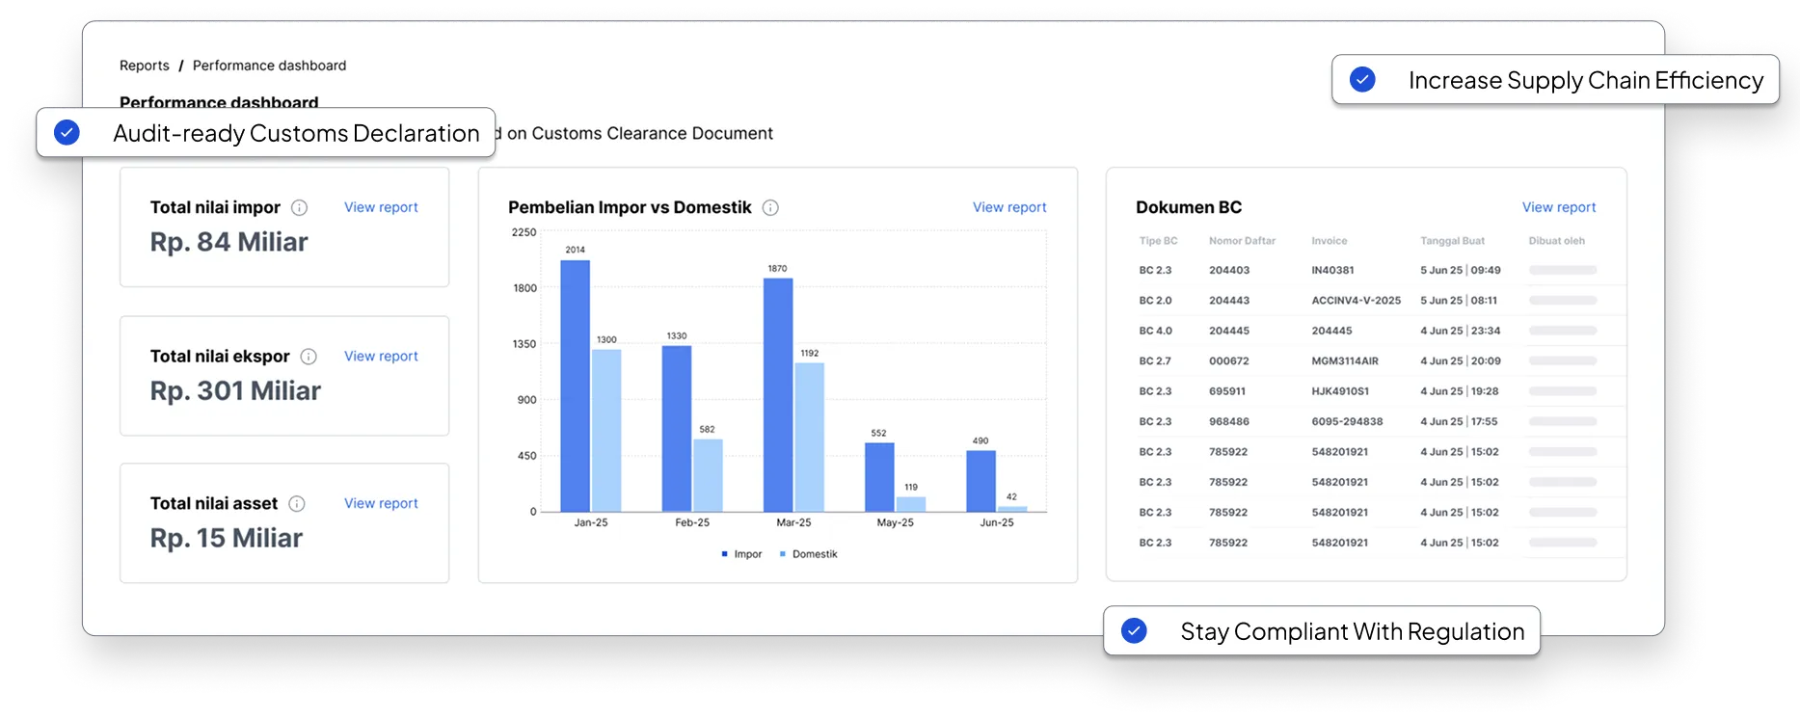1800x719 pixels.
Task: Click checkmark on Increase Supply Chain Efficiency badge
Action: [x=1362, y=79]
